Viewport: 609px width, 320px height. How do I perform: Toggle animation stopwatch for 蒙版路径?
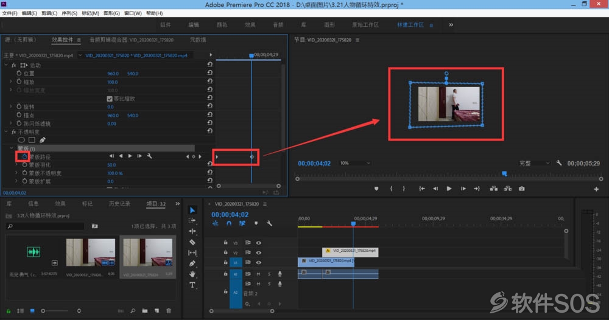point(24,157)
